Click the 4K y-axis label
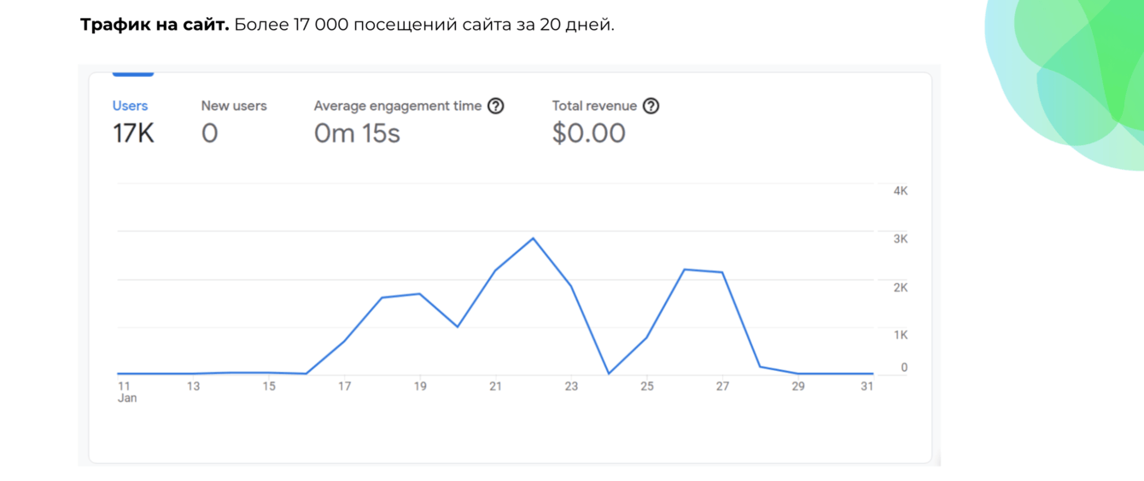The height and width of the screenshot is (481, 1144). click(900, 191)
